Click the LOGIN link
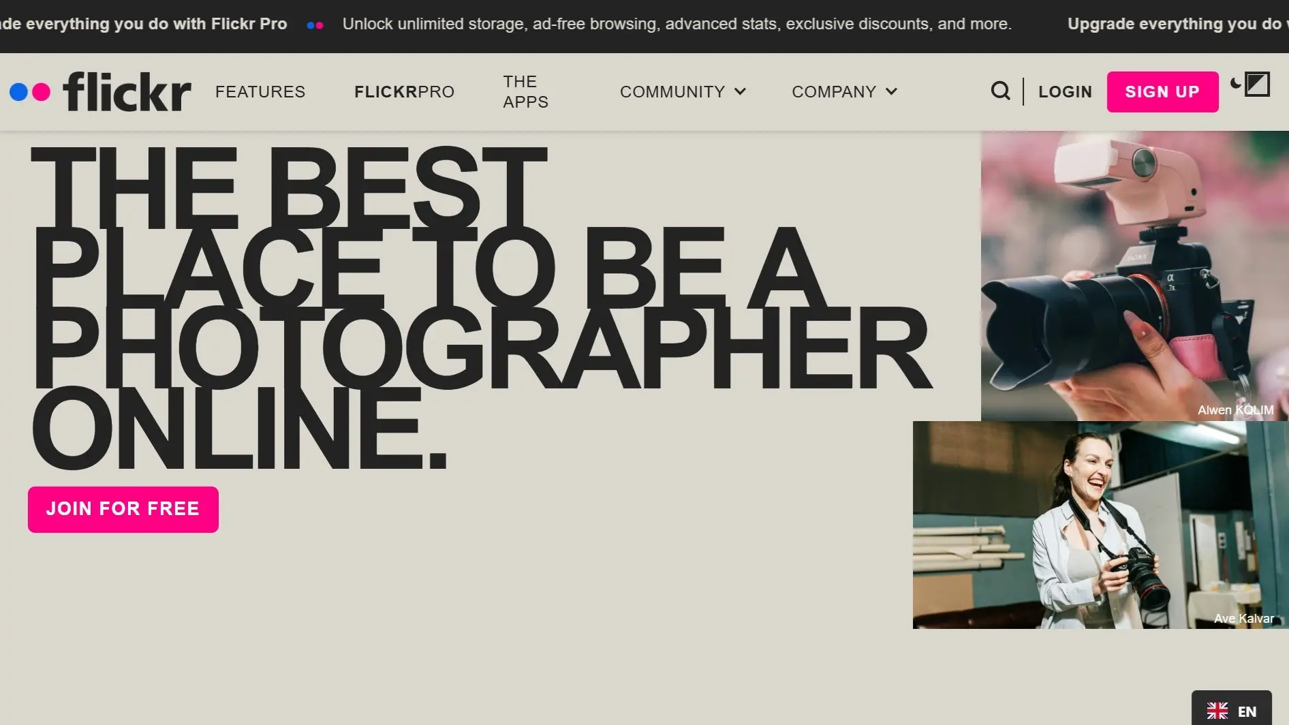1289x725 pixels. pos(1065,91)
